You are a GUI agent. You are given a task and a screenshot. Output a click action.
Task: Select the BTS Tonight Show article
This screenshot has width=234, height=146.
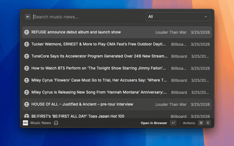pyautogui.click(x=99, y=68)
